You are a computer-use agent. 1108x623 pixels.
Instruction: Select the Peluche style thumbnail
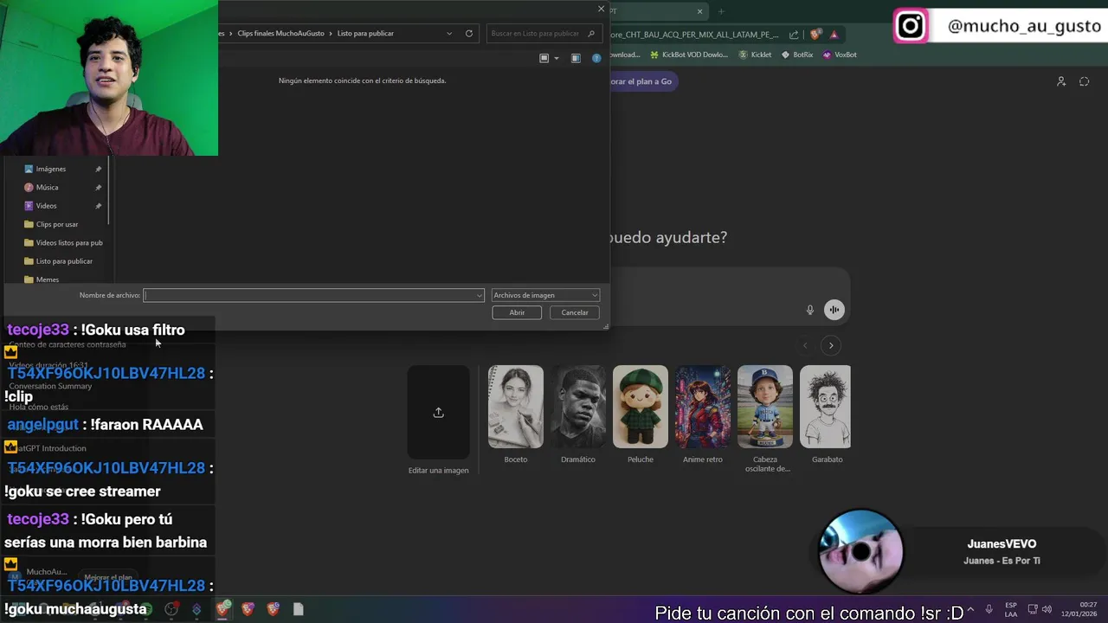(x=641, y=407)
